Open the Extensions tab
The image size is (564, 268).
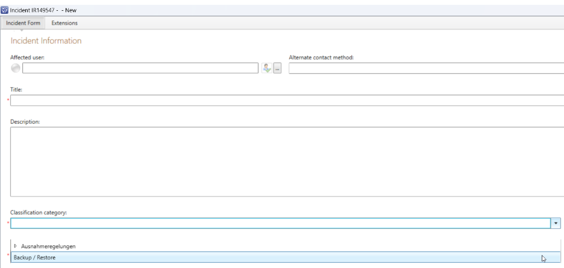point(64,23)
